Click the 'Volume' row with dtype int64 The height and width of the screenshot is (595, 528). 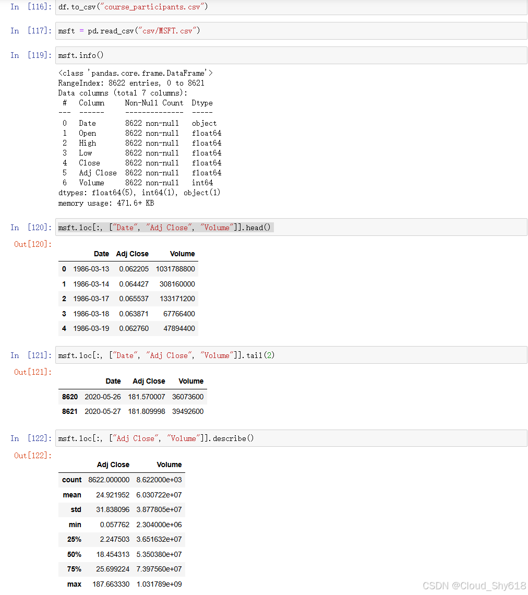tap(138, 183)
